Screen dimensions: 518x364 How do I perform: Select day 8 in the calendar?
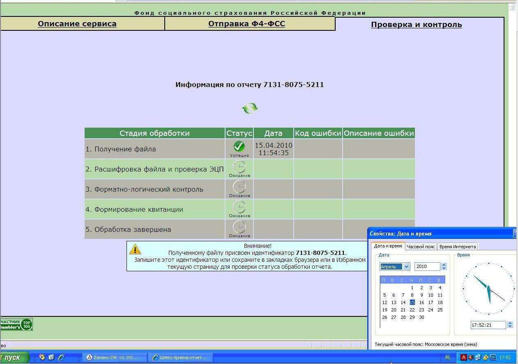[412, 295]
